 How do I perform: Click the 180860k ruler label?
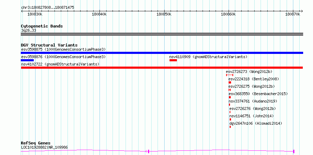tap(229, 14)
